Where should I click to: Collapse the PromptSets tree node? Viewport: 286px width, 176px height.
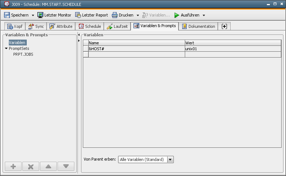pyautogui.click(x=6, y=48)
